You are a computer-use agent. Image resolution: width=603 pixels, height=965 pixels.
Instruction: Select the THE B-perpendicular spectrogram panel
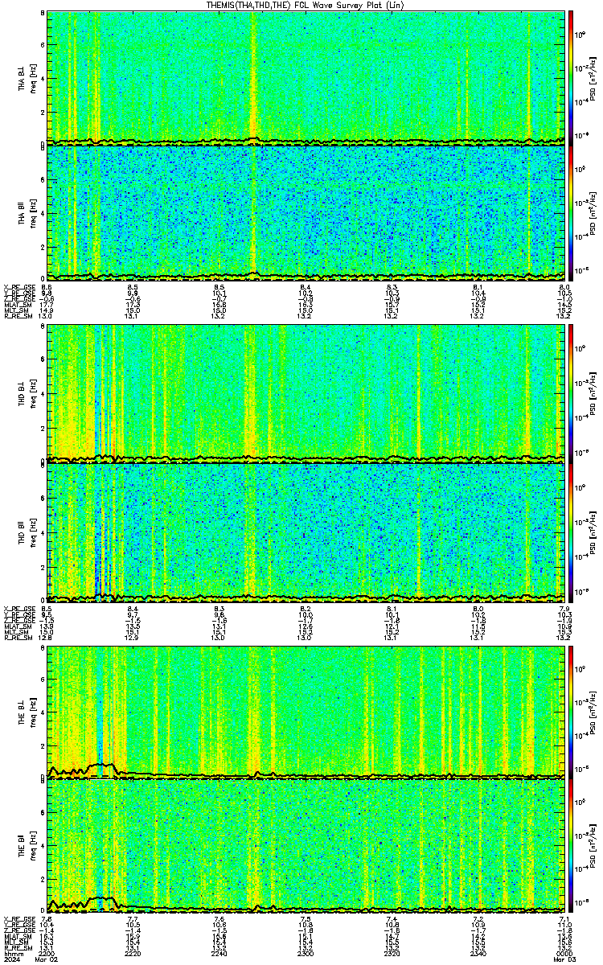pos(306,712)
